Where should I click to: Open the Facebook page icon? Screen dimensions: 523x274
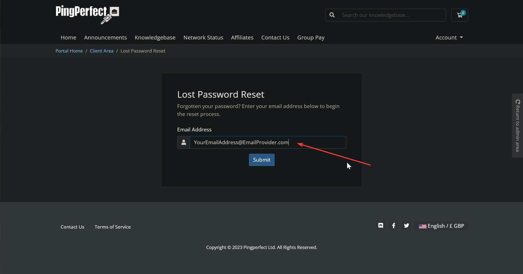(393, 226)
